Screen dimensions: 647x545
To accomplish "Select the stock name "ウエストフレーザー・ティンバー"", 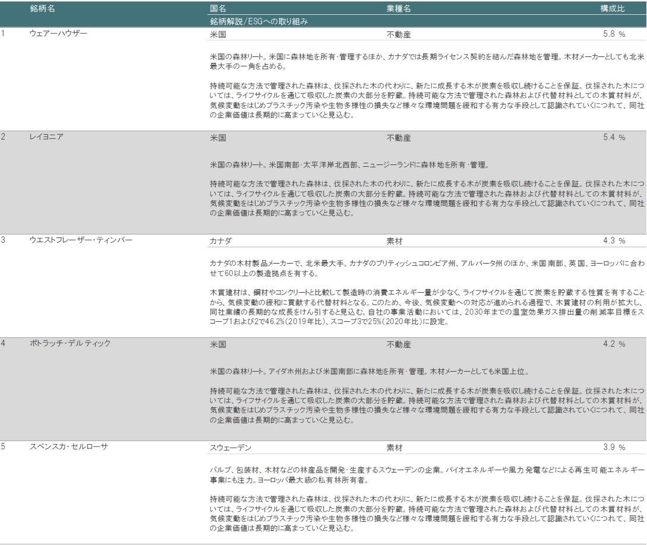I will (81, 240).
